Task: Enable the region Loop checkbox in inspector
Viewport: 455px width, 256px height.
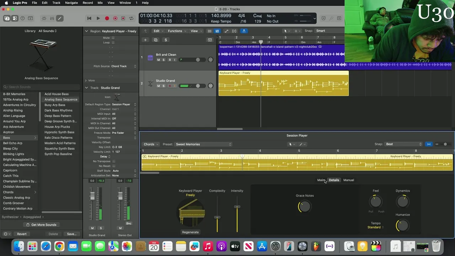Action: tap(113, 42)
